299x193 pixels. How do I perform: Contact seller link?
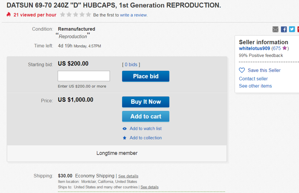tap(253, 79)
